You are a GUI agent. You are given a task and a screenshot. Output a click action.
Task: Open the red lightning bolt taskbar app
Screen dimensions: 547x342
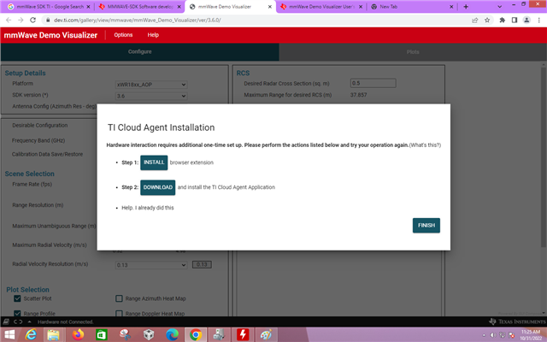(243, 335)
